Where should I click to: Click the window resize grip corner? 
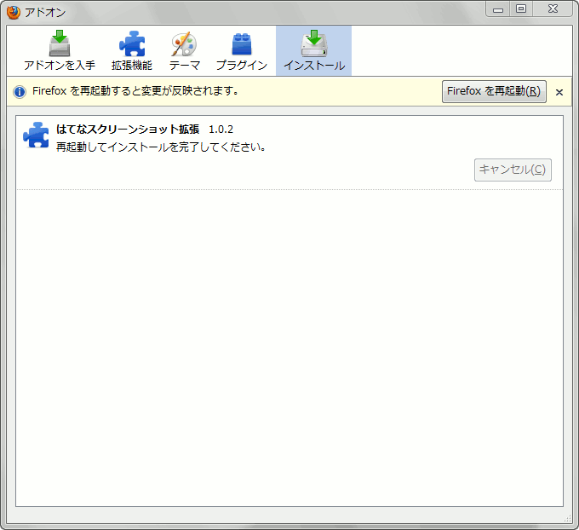point(568,519)
